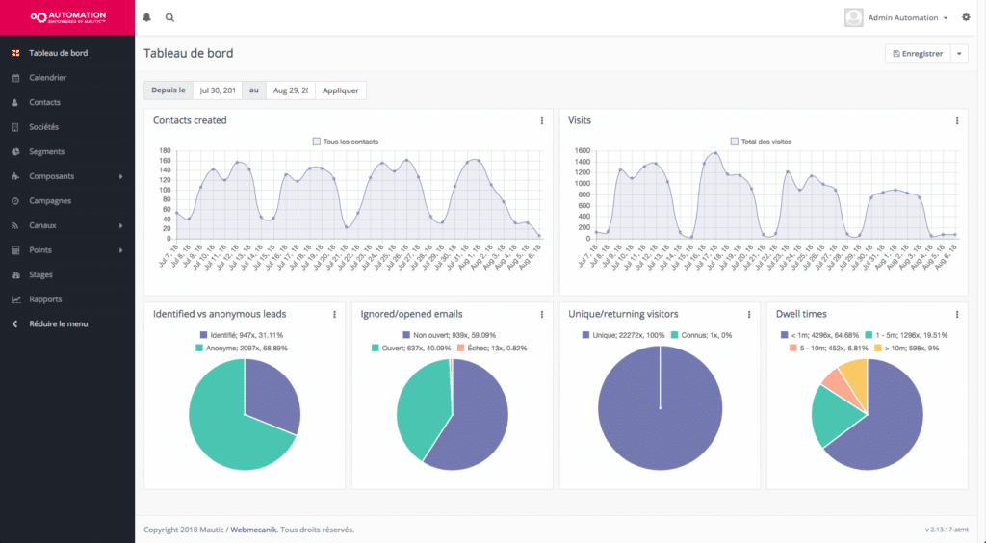Click the Campagnes clock icon in sidebar
This screenshot has height=543, width=986.
14,201
